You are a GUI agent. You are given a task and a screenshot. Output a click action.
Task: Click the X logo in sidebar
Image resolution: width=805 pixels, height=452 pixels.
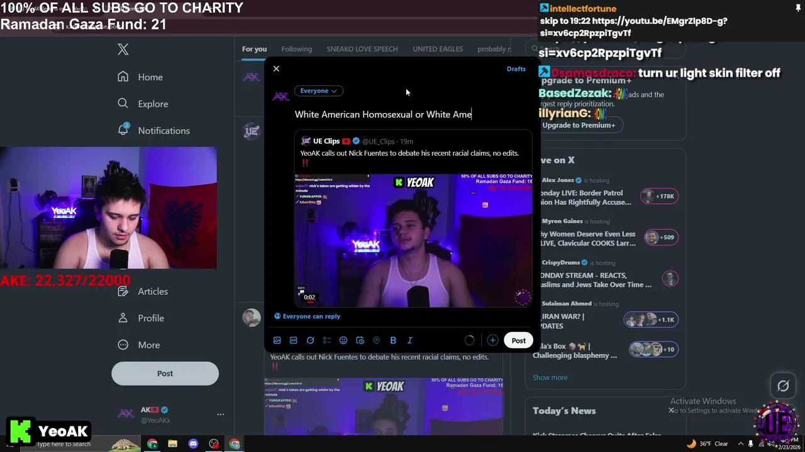[123, 50]
